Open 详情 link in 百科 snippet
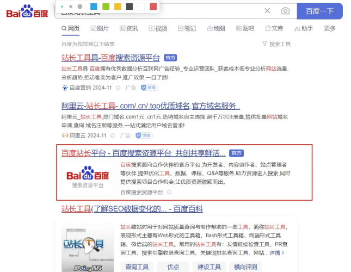351x272 pixels. click(276, 253)
